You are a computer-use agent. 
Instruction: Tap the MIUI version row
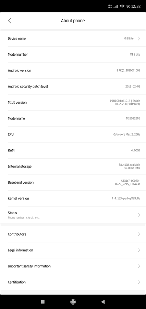tap(73, 102)
